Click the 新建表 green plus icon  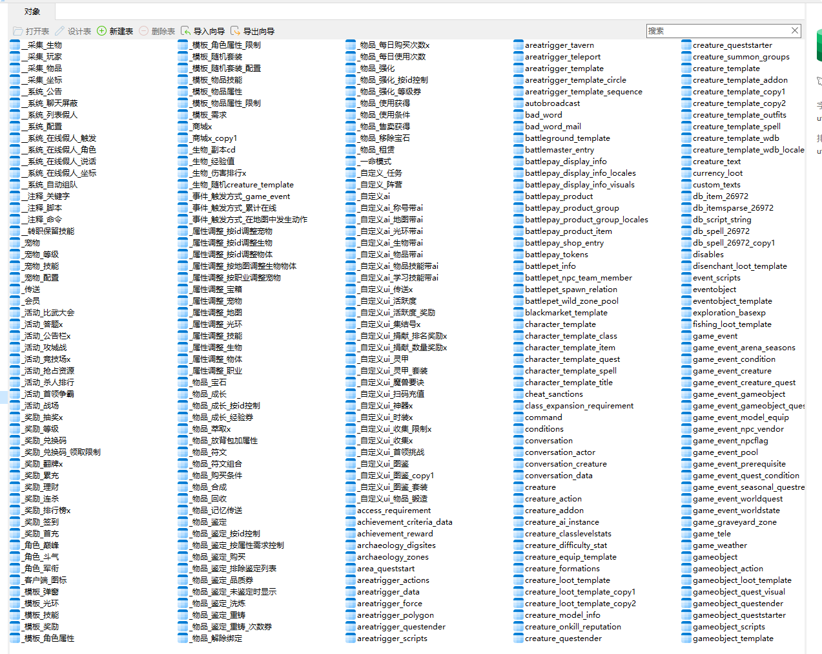point(101,31)
